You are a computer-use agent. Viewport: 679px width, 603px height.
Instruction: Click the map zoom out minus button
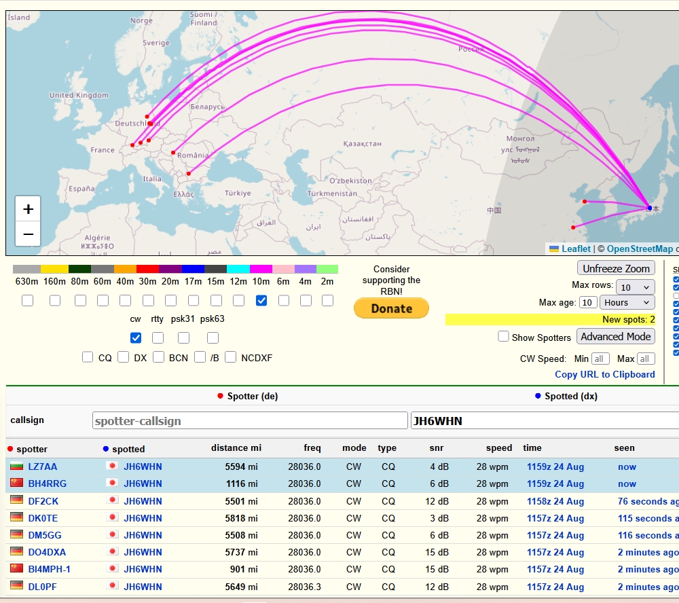pos(28,234)
